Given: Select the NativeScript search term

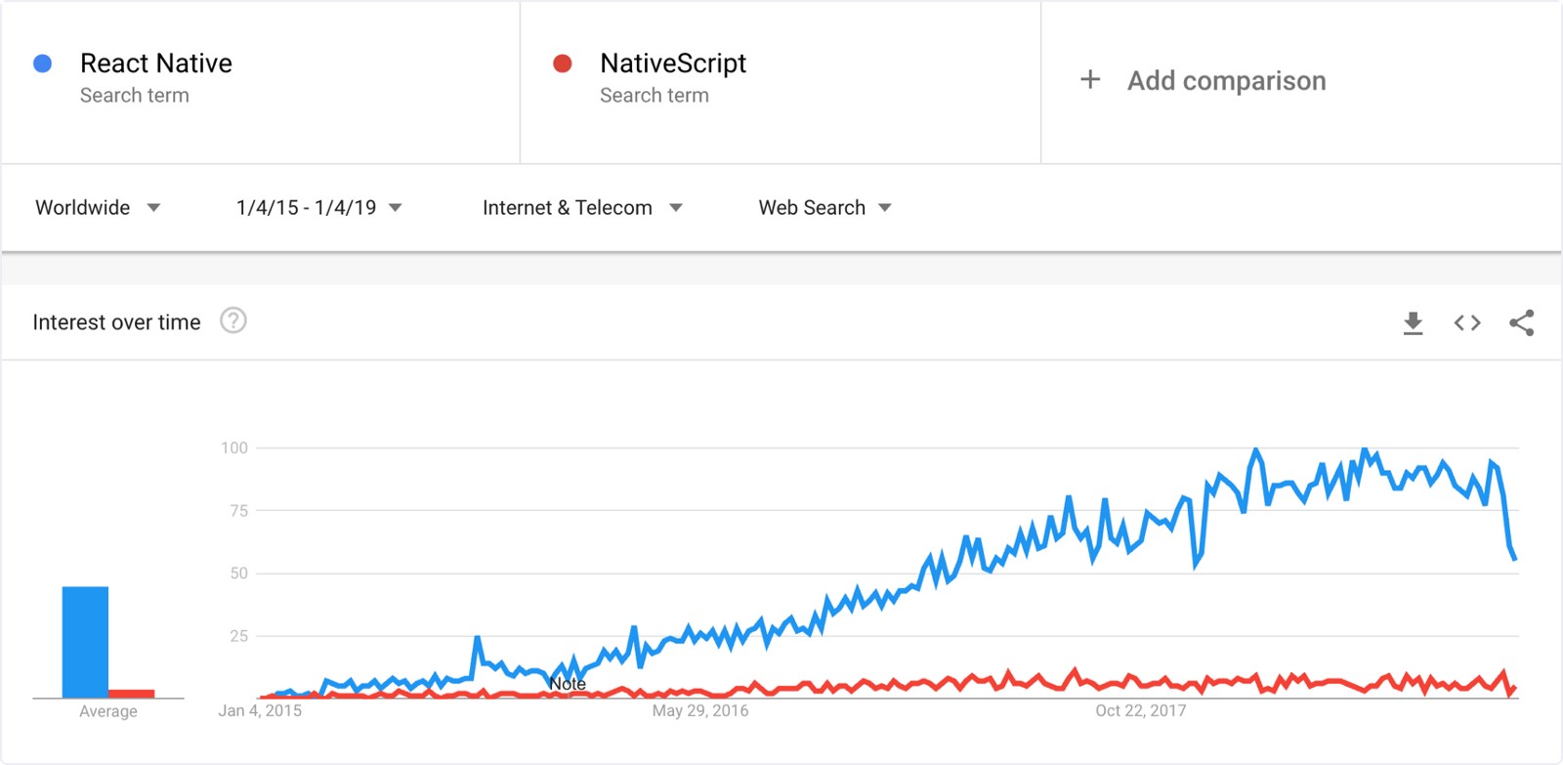Looking at the screenshot, I should point(673,64).
